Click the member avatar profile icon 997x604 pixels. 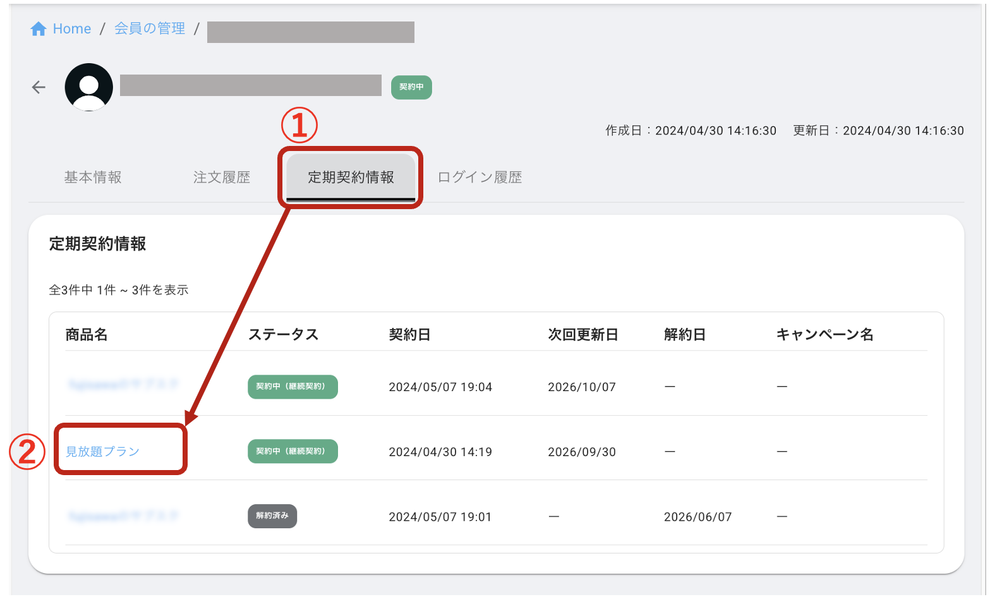89,87
